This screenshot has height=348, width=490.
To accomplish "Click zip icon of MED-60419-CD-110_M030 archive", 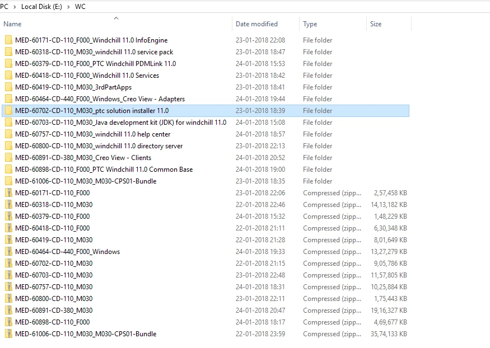I will click(8, 240).
